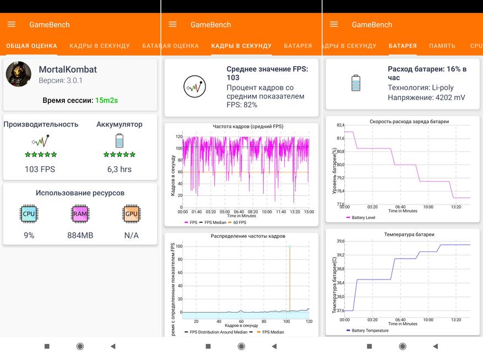
Task: Tap session time value 15m2s
Action: [x=107, y=100]
